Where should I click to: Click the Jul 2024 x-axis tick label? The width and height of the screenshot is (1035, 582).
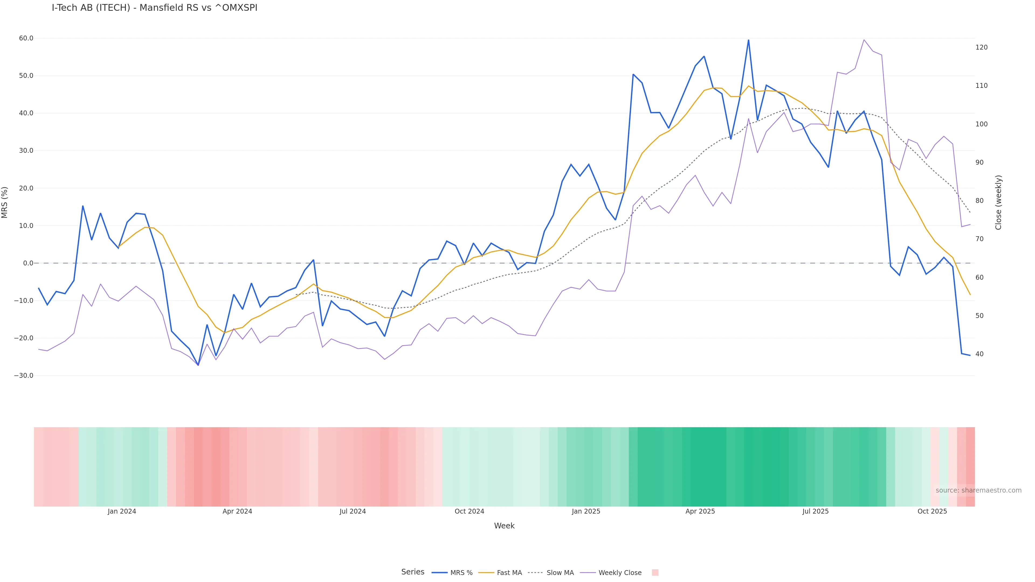(352, 511)
